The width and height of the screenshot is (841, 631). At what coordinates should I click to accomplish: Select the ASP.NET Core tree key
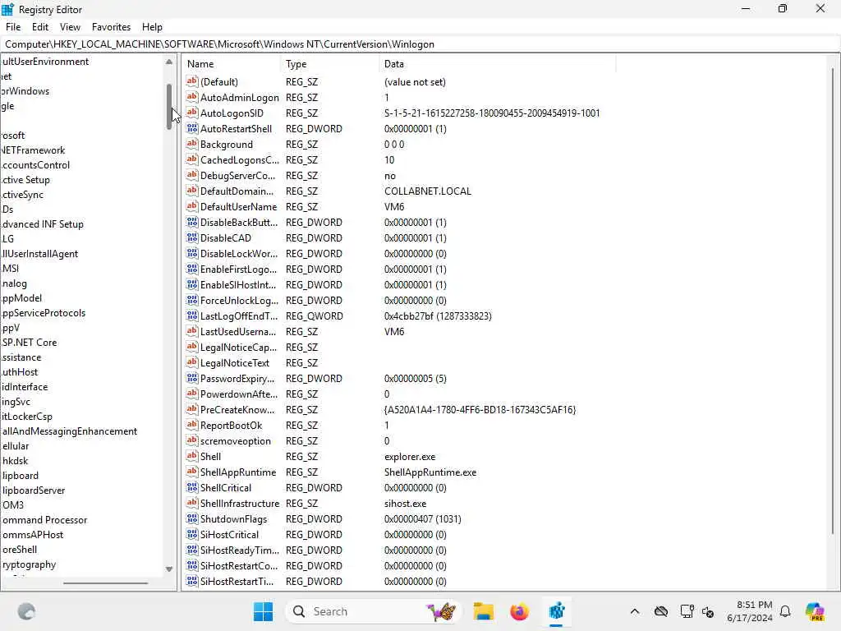point(30,343)
